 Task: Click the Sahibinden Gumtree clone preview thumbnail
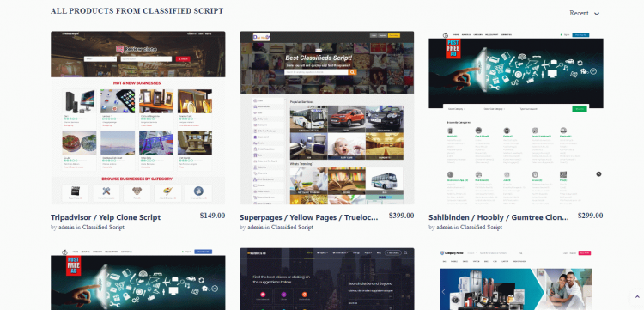click(x=516, y=118)
